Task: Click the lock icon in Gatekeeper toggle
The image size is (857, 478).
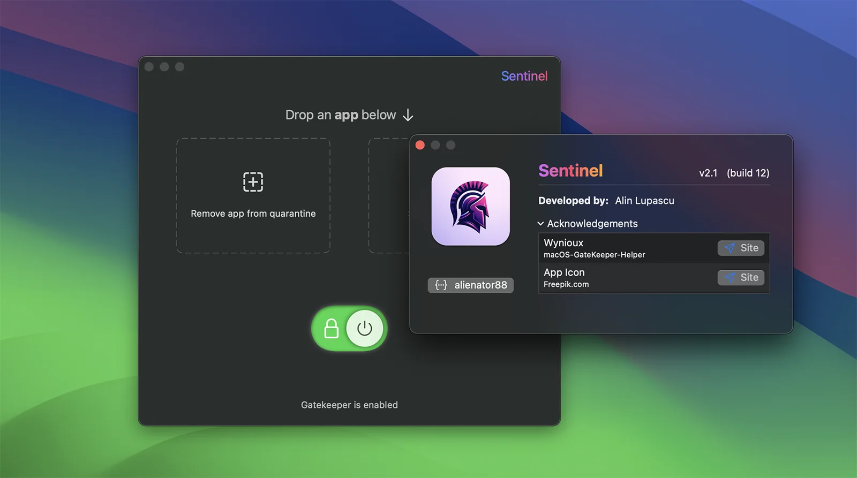Action: [332, 329]
